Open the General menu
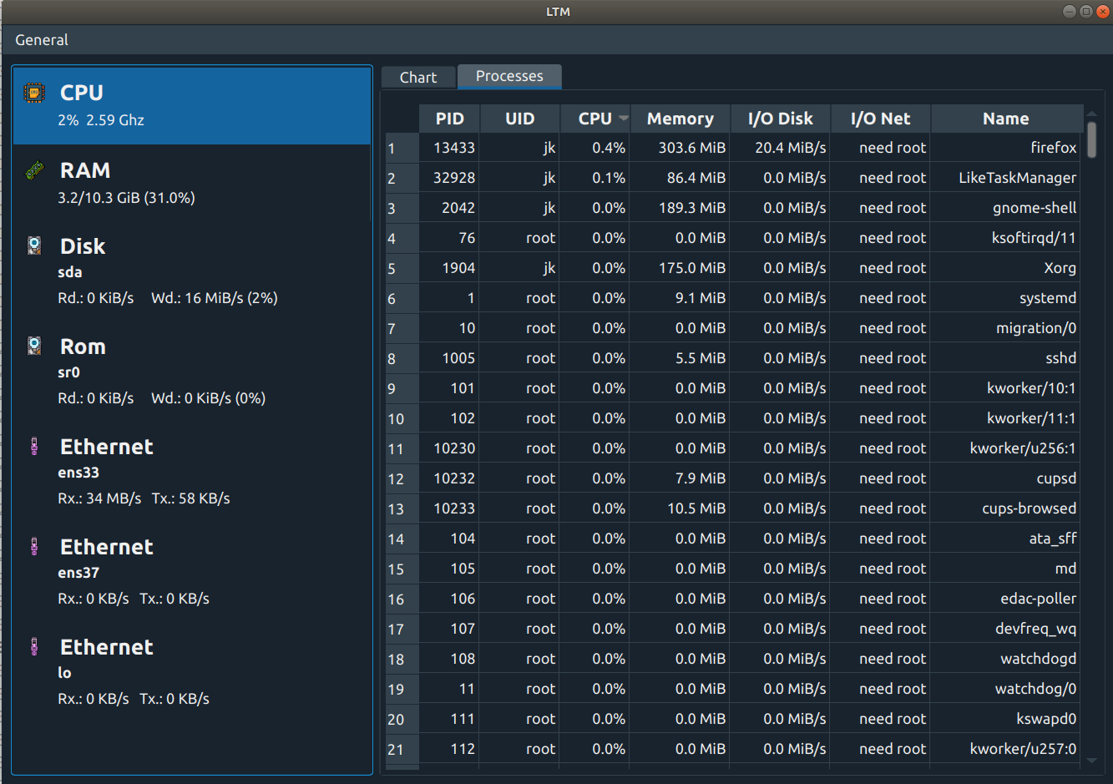Screen dimensions: 1113x784 coord(42,40)
